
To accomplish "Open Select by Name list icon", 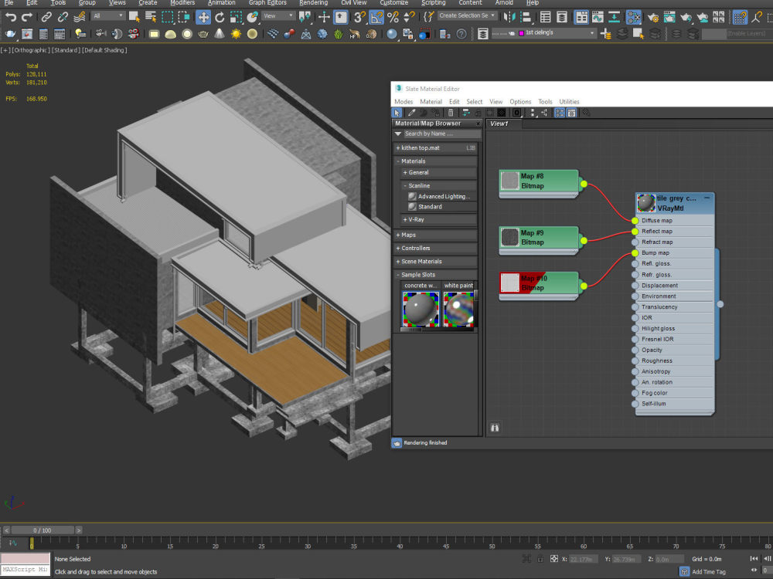I will (151, 17).
